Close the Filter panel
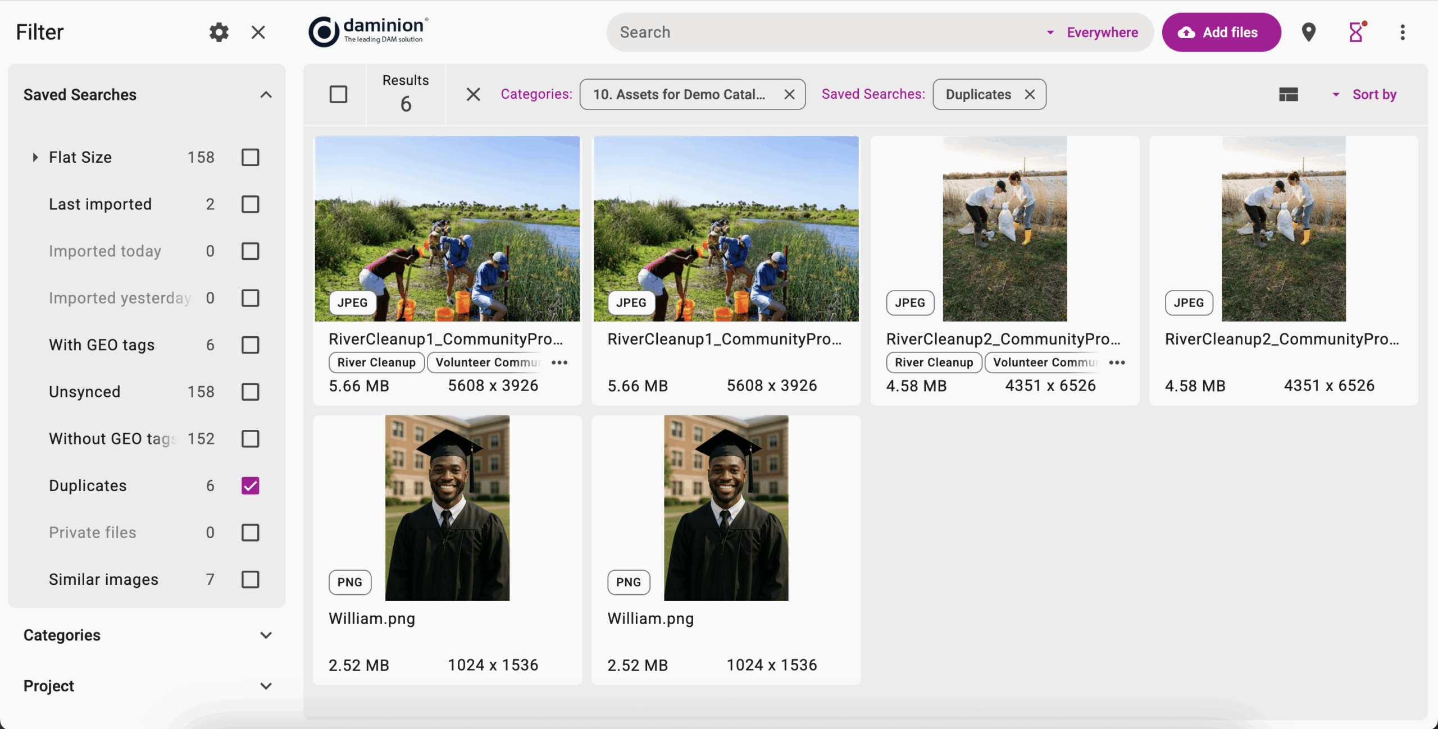 tap(258, 32)
